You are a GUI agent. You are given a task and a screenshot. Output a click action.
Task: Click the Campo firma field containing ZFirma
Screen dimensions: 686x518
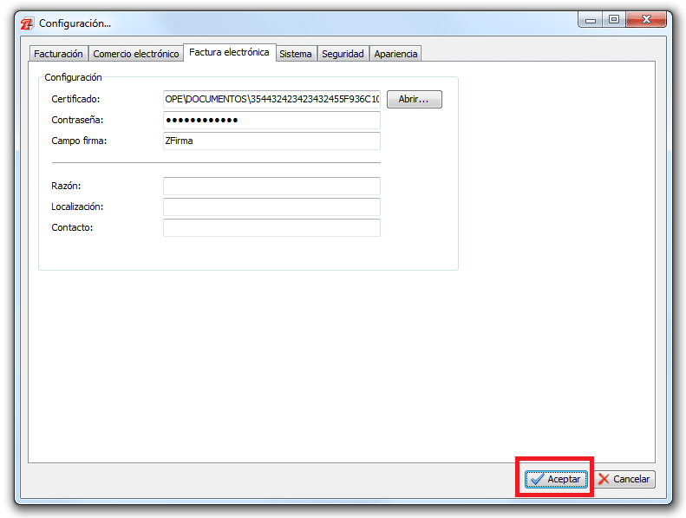coord(271,141)
